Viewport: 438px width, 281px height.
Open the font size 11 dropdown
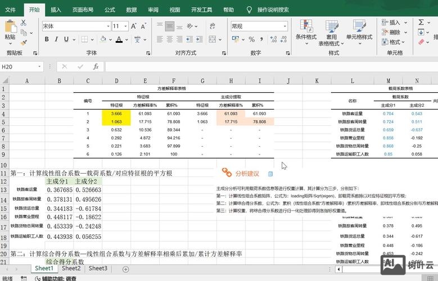[126, 26]
